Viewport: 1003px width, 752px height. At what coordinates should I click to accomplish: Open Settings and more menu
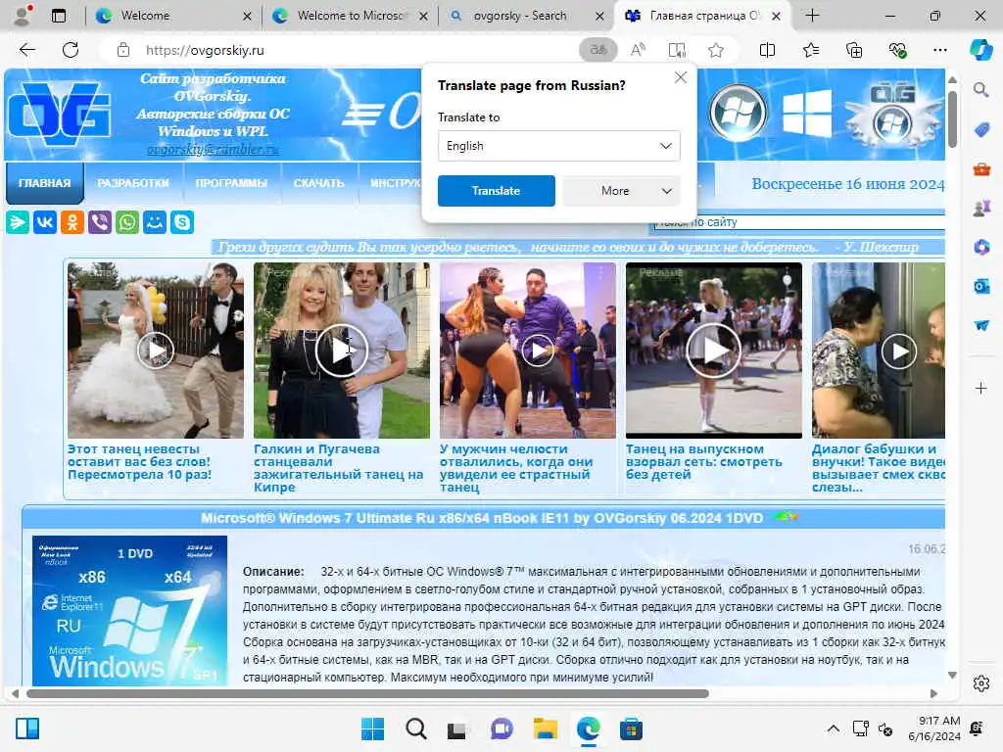(939, 50)
